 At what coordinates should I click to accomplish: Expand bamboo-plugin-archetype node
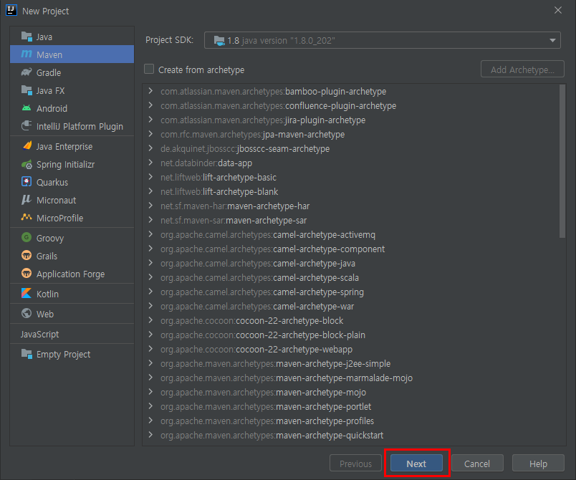tap(150, 91)
